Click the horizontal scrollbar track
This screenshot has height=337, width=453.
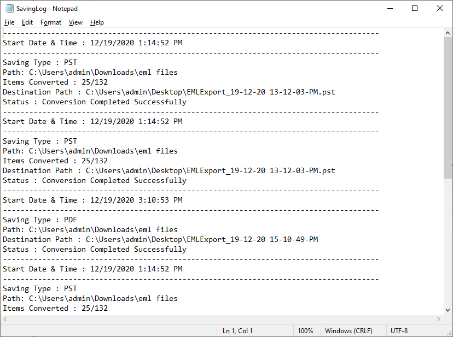tap(222, 319)
